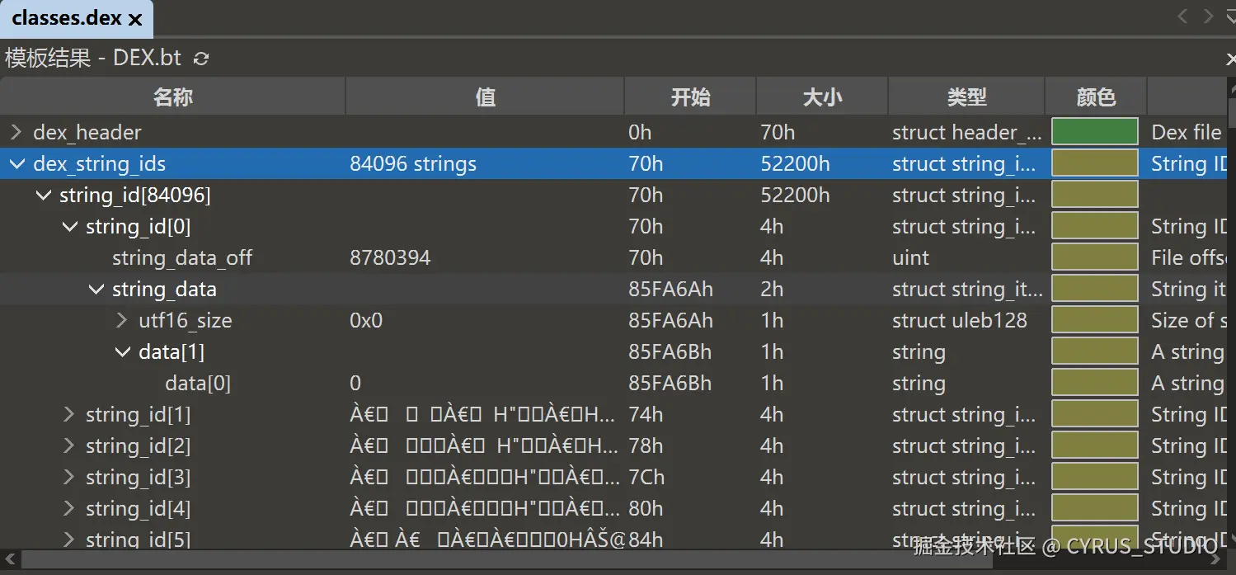The image size is (1236, 575).
Task: Sort by the 颜色 column header
Action: (x=1096, y=97)
